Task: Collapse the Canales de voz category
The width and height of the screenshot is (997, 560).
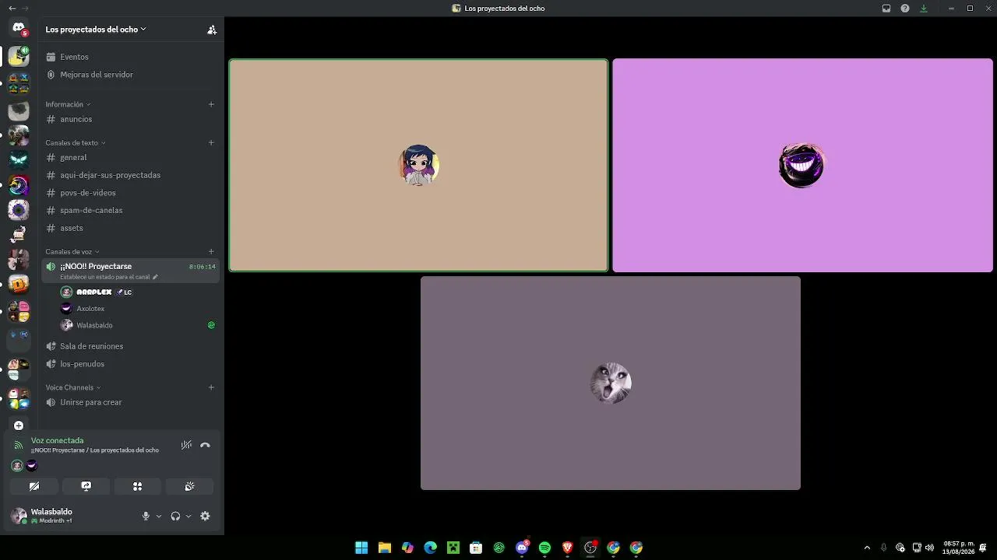Action: pyautogui.click(x=72, y=252)
